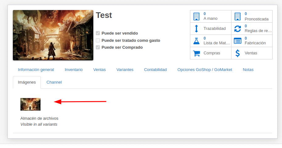282x148 pixels.
Task: Open the A mano stat label
Action: (210, 19)
